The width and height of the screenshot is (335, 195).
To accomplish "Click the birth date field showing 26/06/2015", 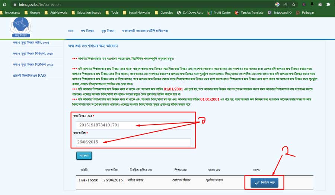I will 133,142.
